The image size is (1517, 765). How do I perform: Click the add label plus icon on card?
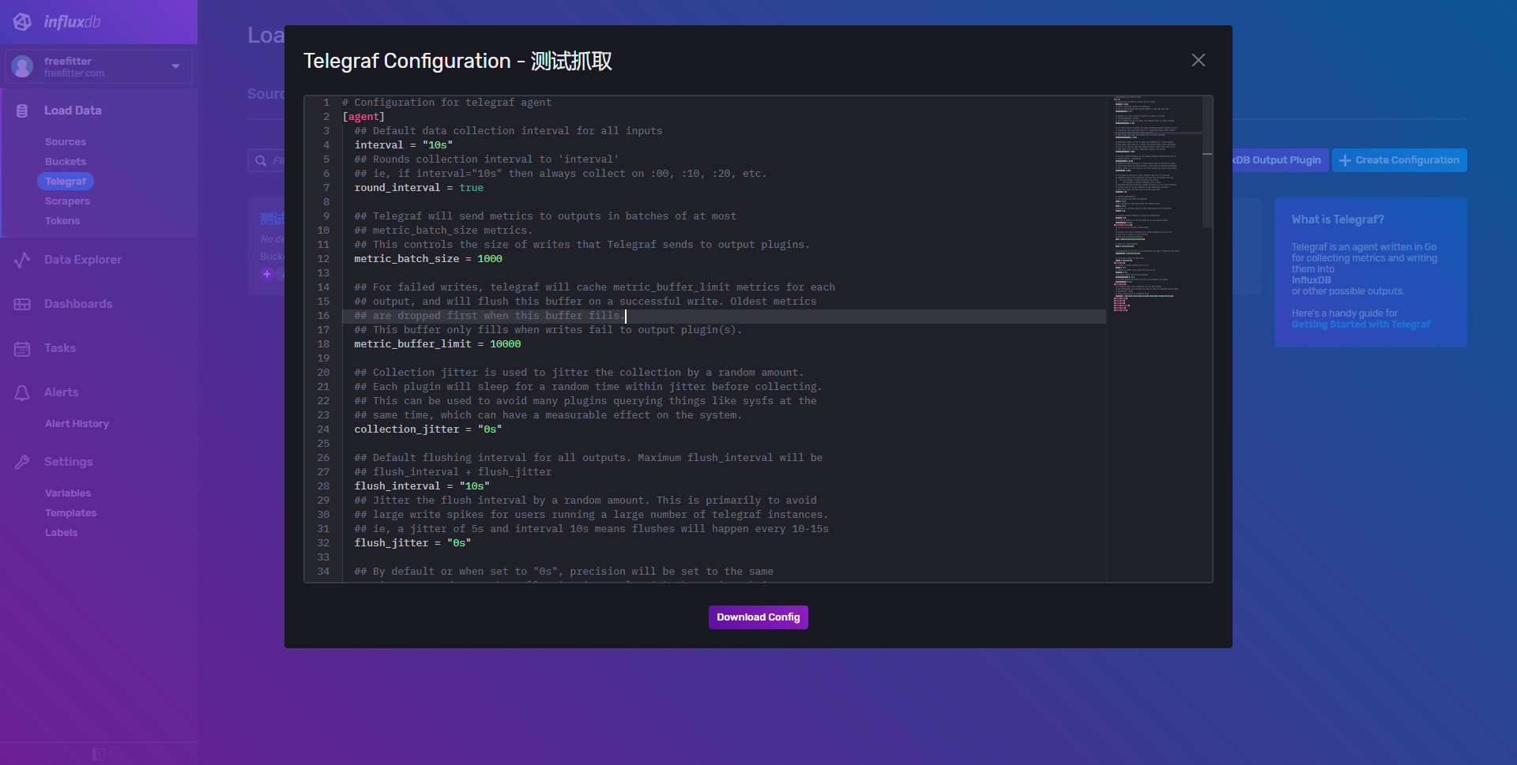267,274
